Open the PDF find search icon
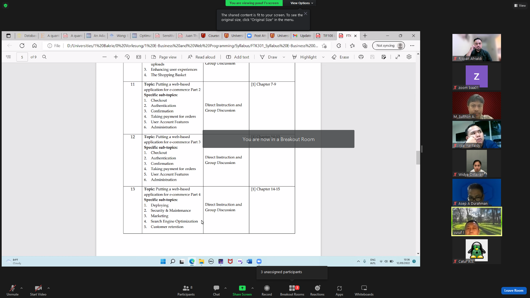Viewport: 530px width, 298px height. [x=44, y=57]
